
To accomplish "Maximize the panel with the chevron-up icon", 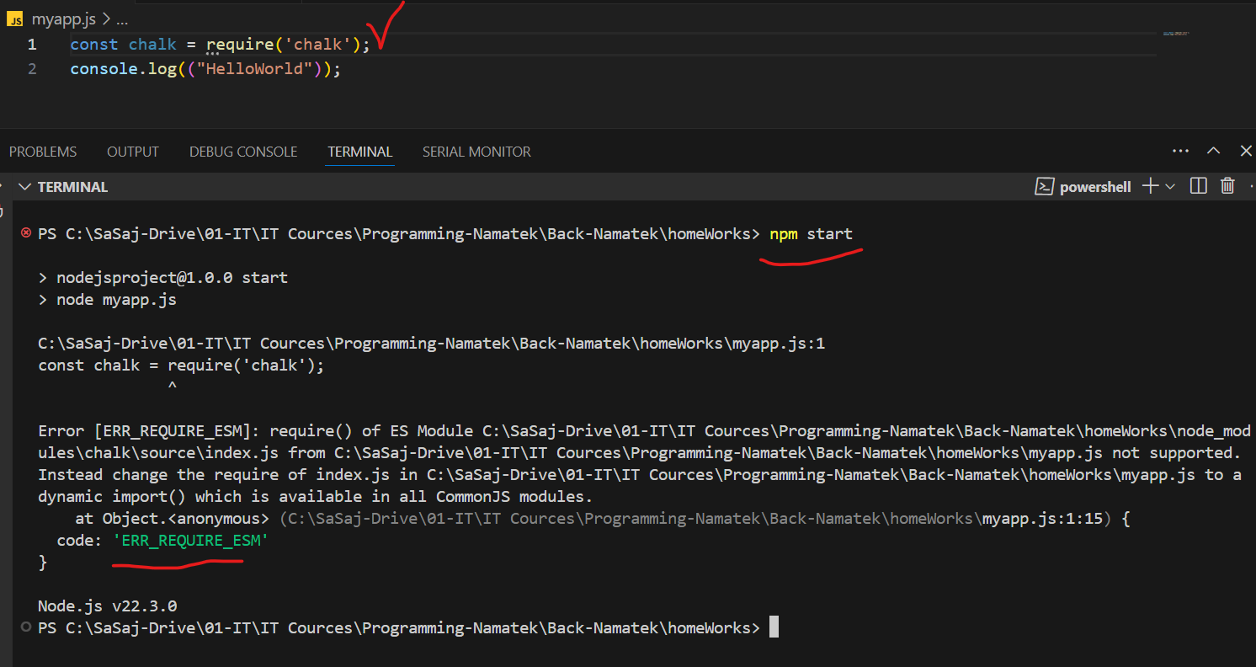I will click(1213, 152).
